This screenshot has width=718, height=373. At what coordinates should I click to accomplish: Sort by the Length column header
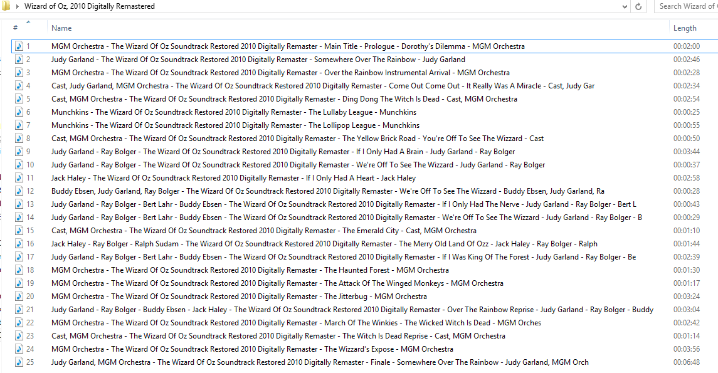pyautogui.click(x=685, y=28)
